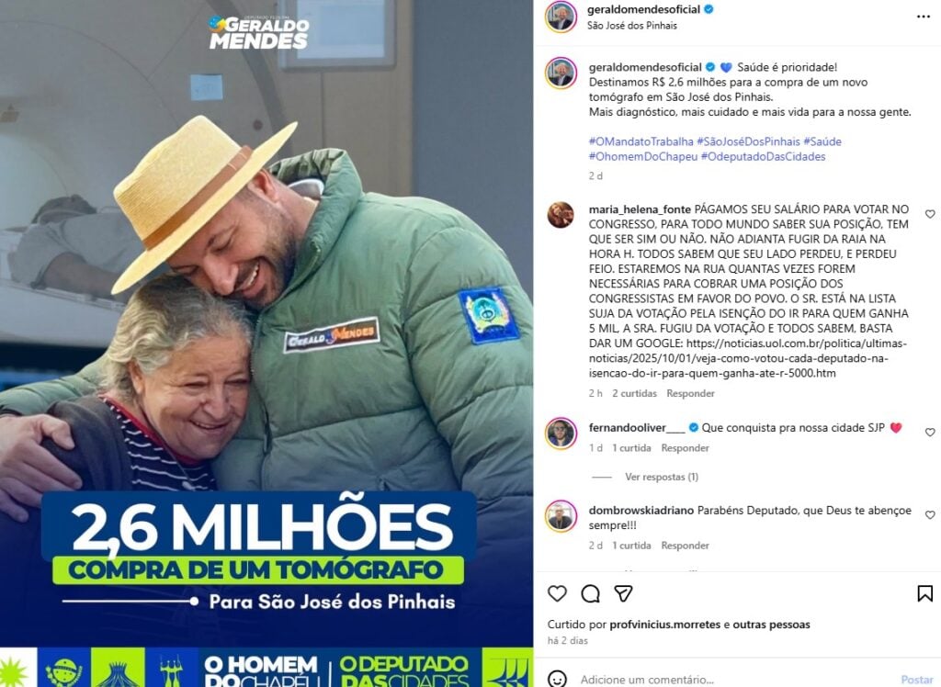Screen dimensions: 941x687
Task: Expand Ver respostas (1) replies
Action: tap(662, 477)
